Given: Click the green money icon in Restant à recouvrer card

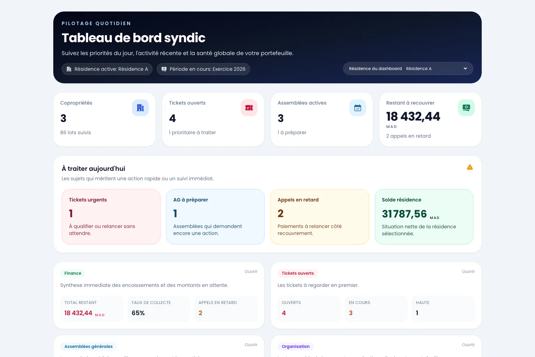Looking at the screenshot, I should tap(466, 108).
